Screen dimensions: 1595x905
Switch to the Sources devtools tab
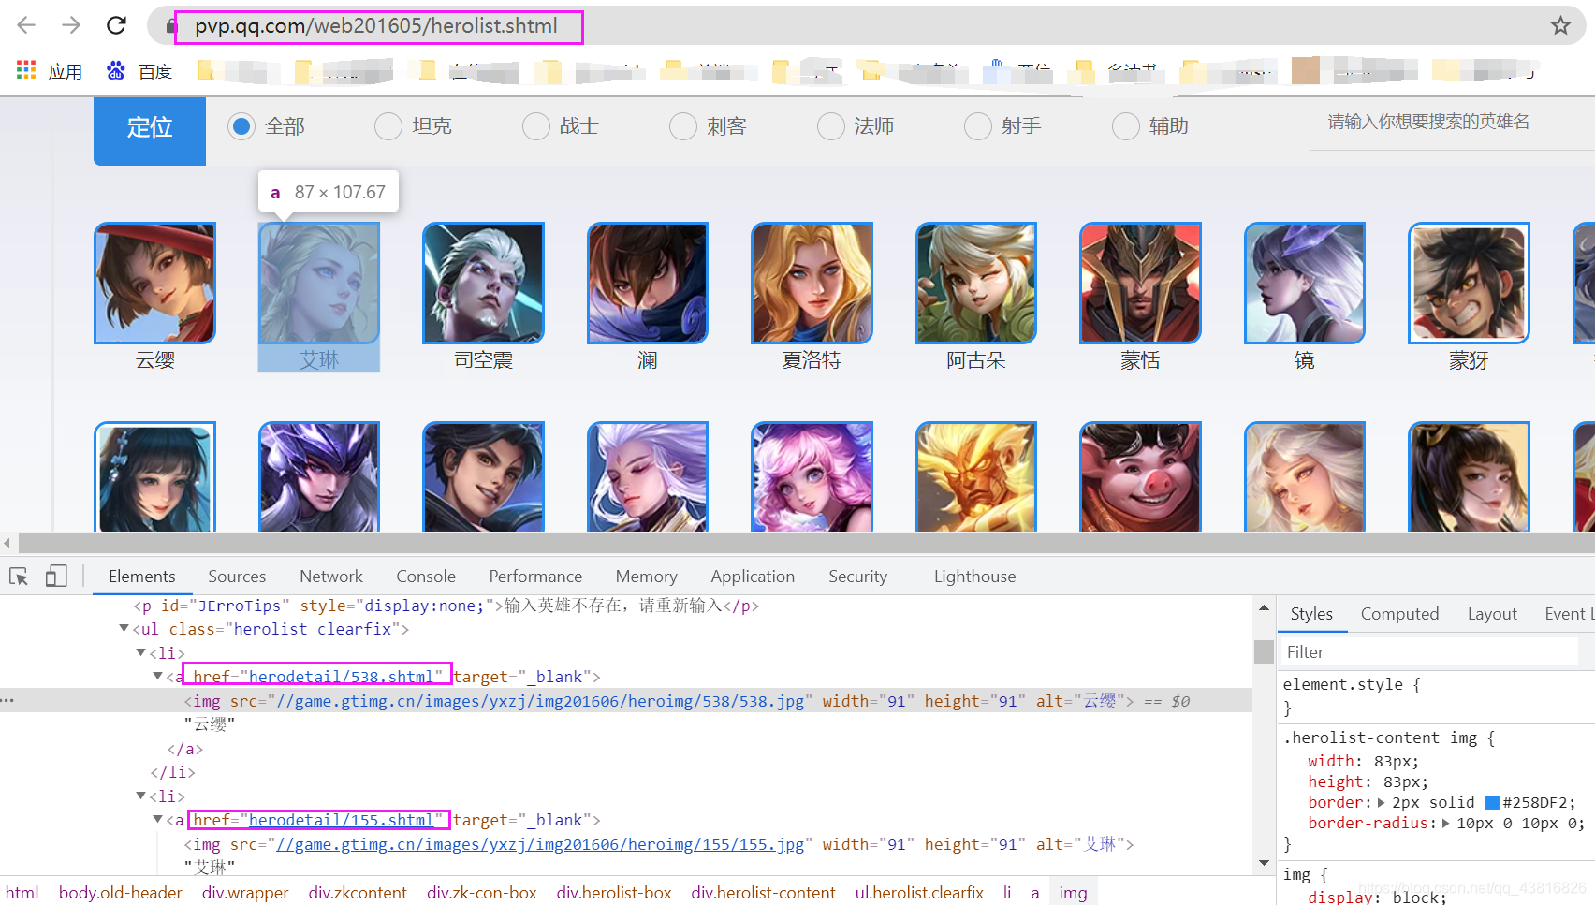click(x=237, y=577)
